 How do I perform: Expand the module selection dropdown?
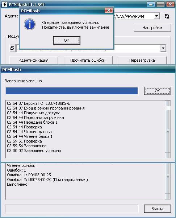(x=163, y=48)
